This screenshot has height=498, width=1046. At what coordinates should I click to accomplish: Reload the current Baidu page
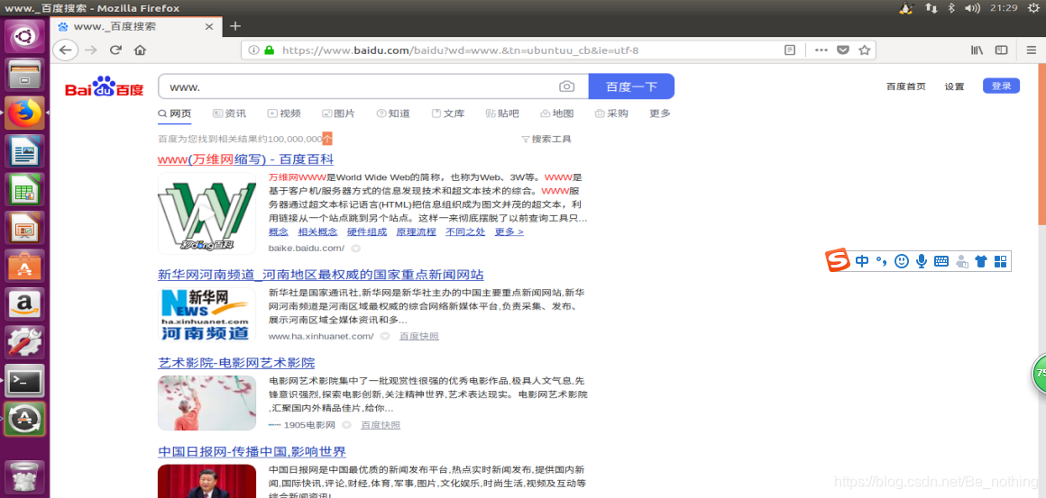click(115, 50)
